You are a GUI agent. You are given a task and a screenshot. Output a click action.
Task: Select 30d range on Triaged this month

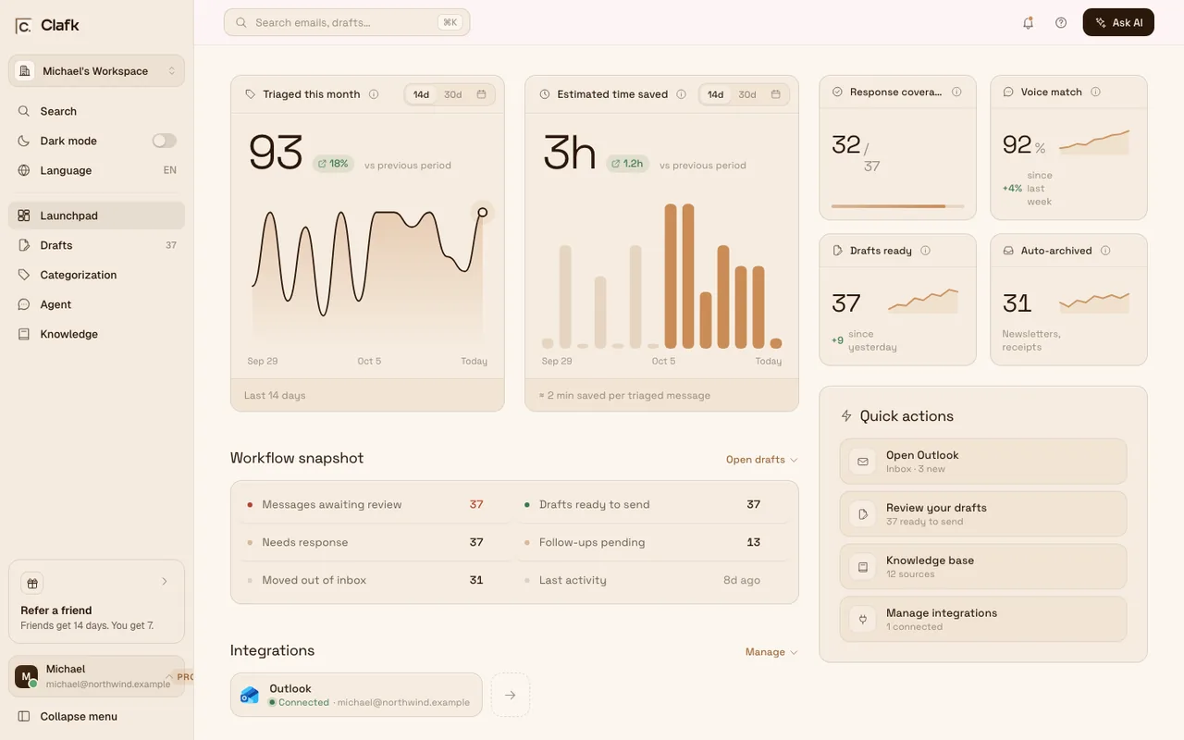click(x=452, y=94)
